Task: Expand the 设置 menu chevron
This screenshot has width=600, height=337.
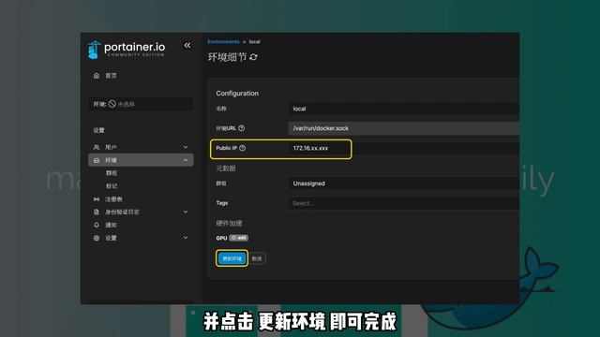Action: point(186,238)
